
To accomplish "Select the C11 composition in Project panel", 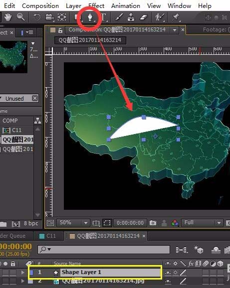I will (x=17, y=130).
